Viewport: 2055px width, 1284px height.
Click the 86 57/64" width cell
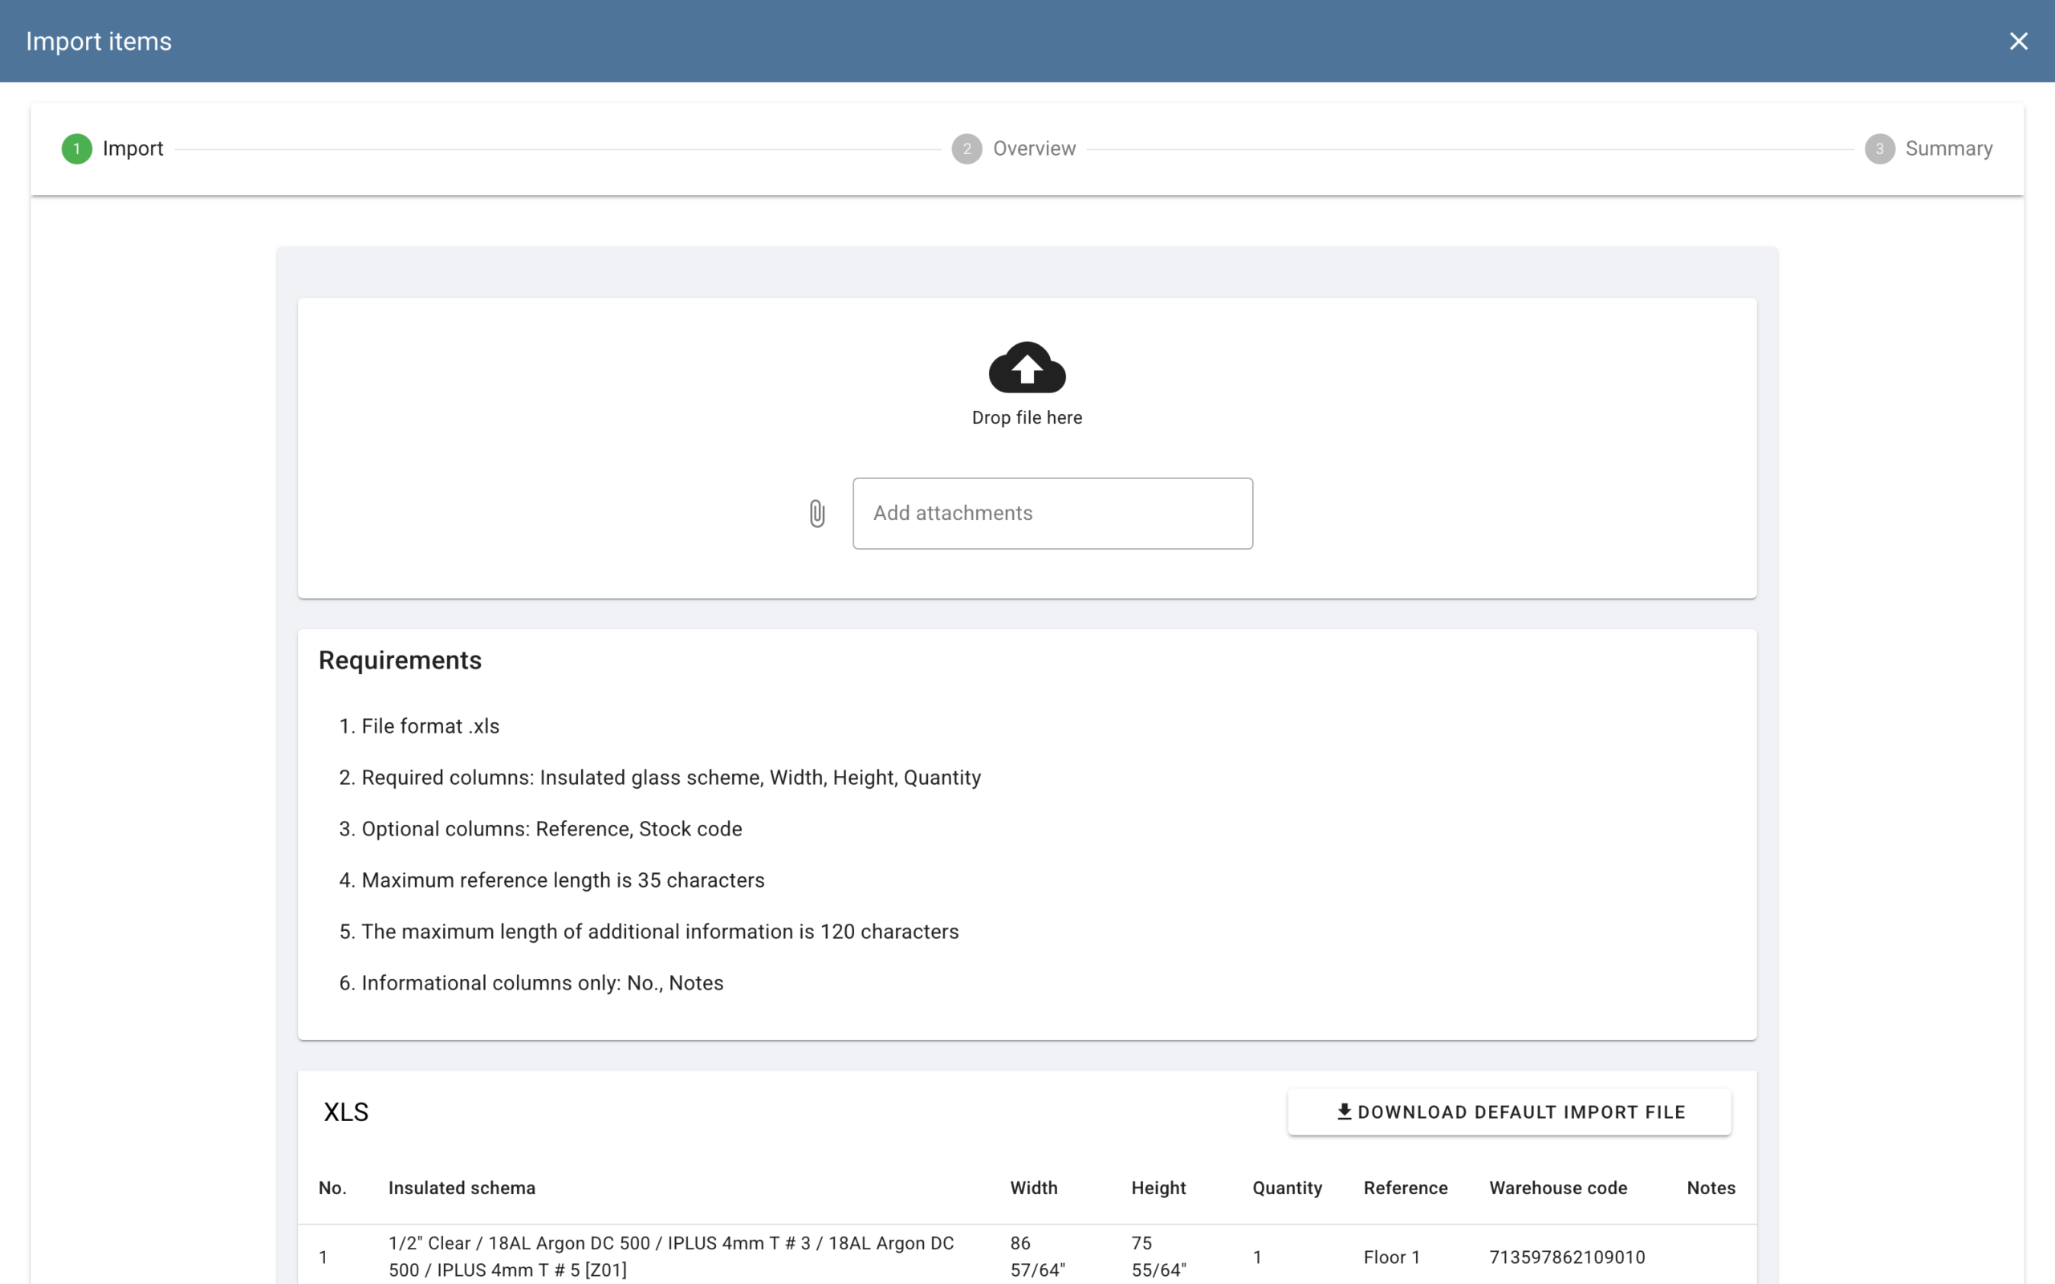[x=1037, y=1257]
